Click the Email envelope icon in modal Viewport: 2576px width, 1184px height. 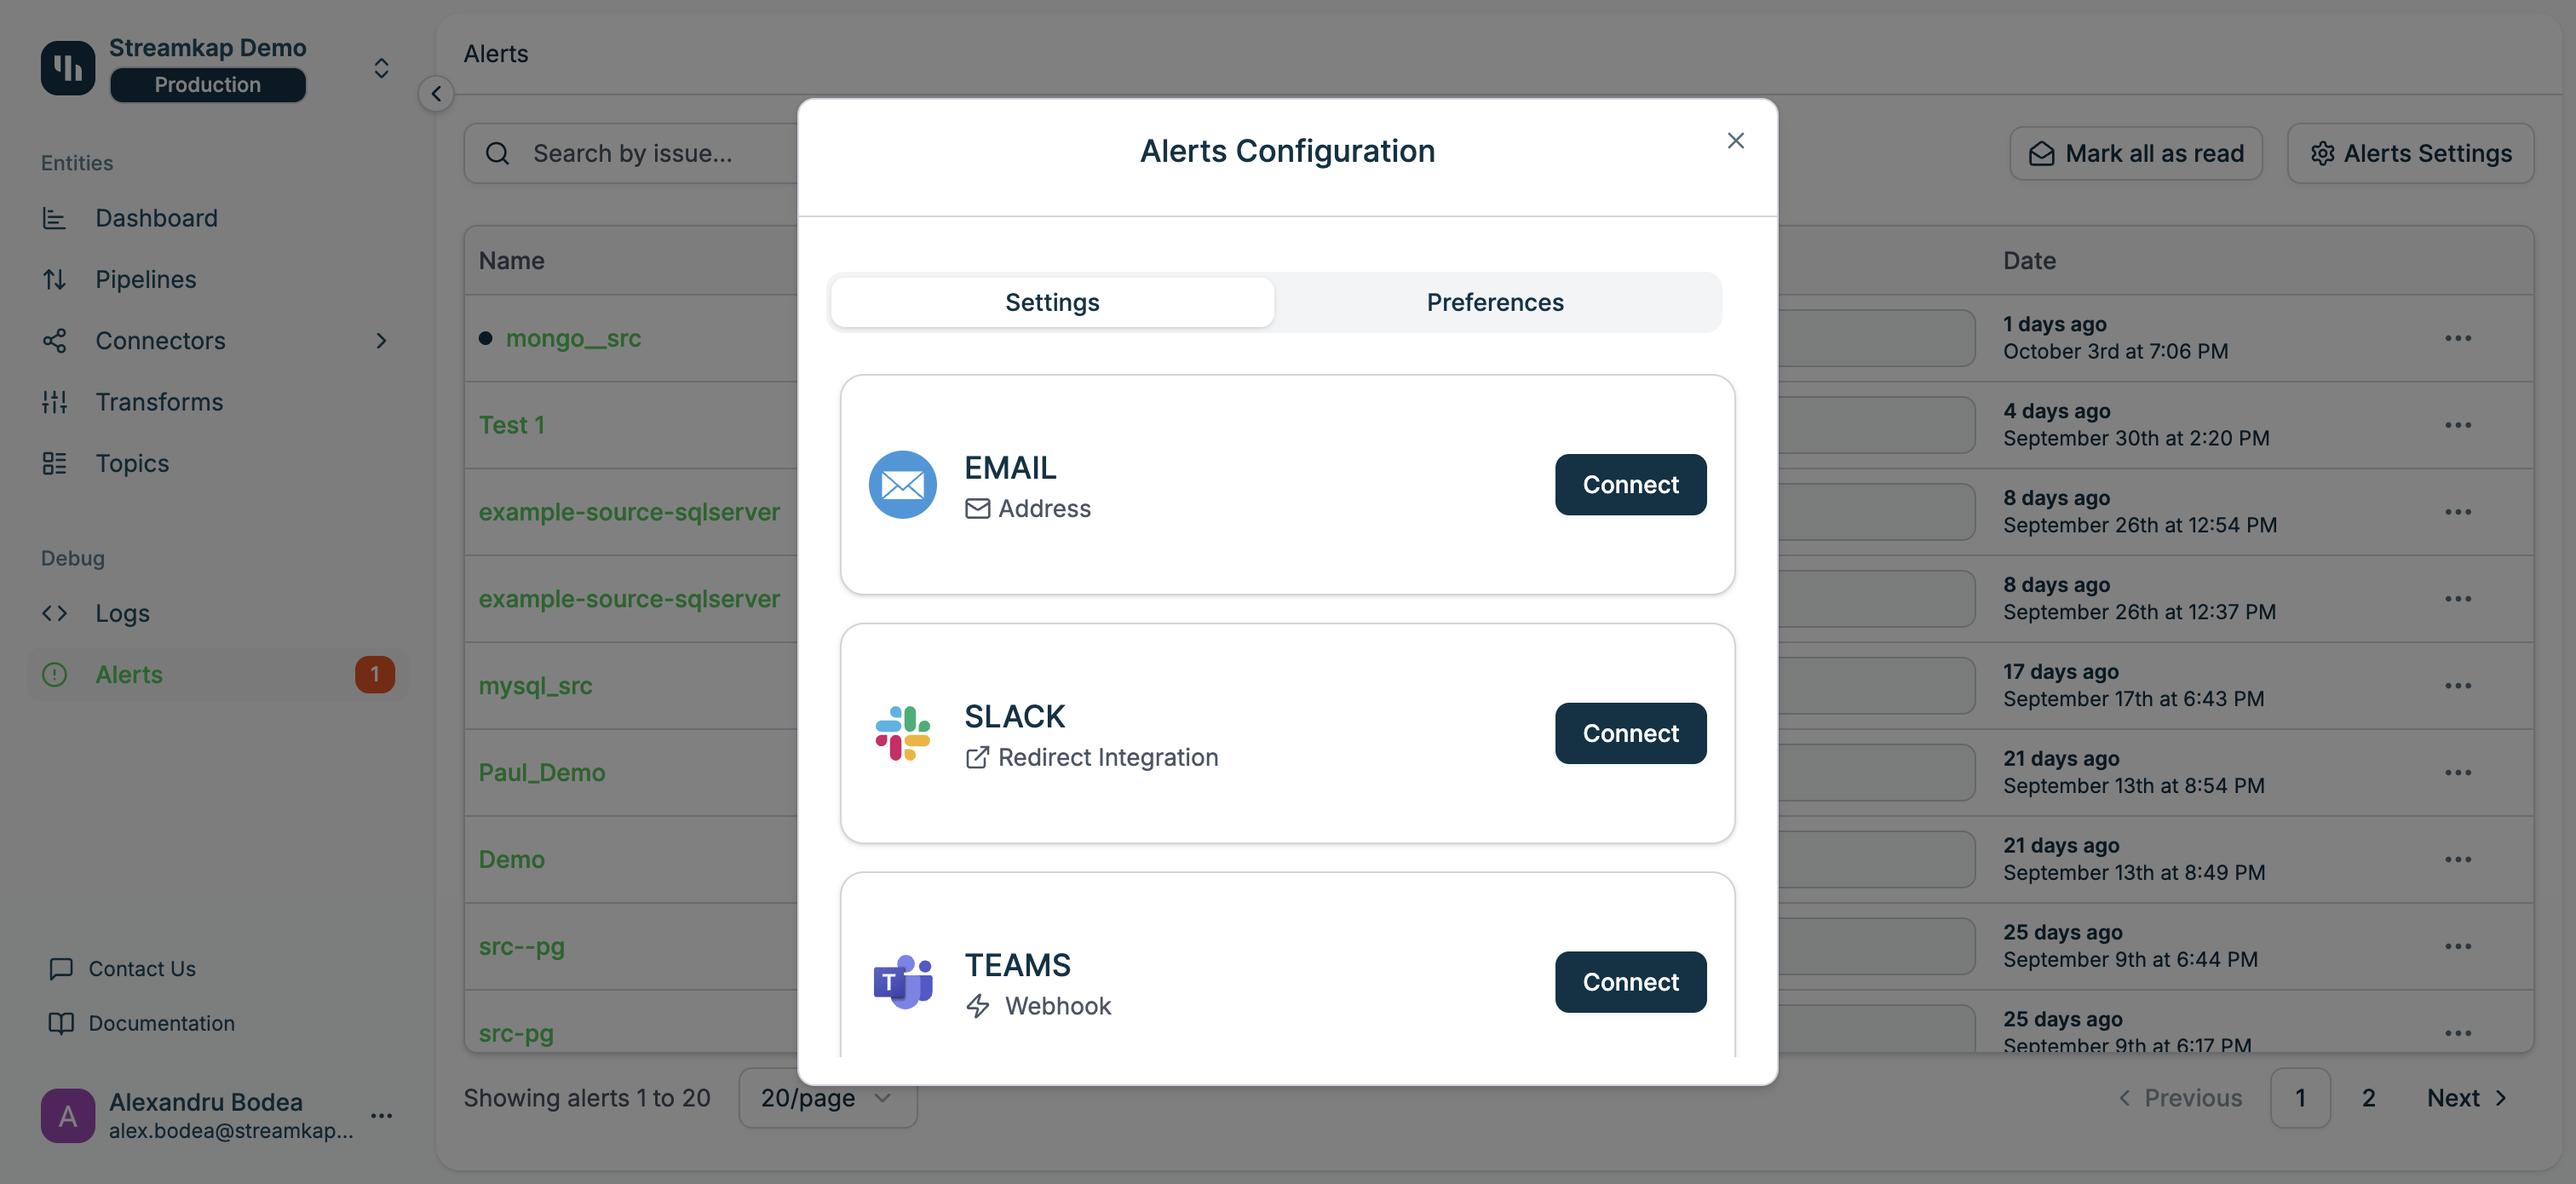click(902, 485)
